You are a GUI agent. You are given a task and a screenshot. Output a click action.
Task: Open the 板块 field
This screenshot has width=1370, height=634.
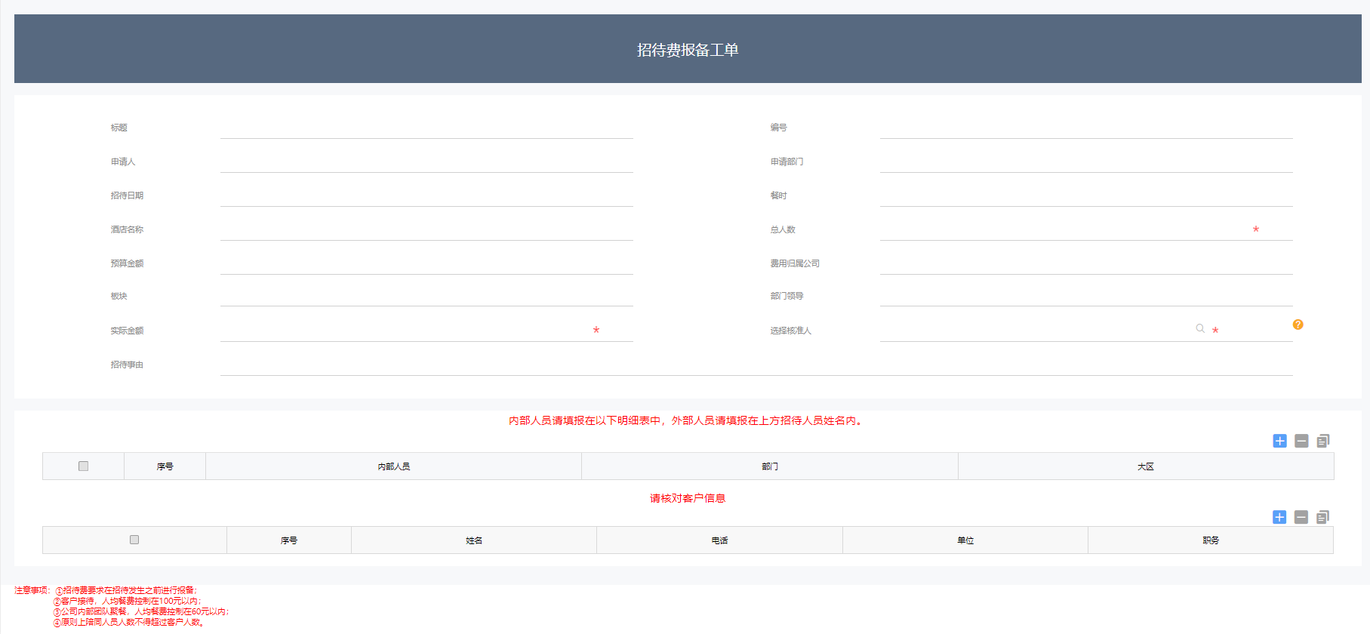point(426,296)
